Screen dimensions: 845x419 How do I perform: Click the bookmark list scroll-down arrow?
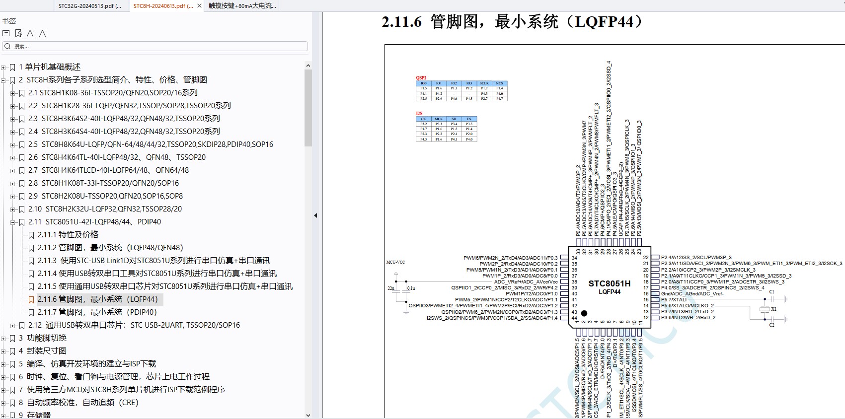[308, 415]
